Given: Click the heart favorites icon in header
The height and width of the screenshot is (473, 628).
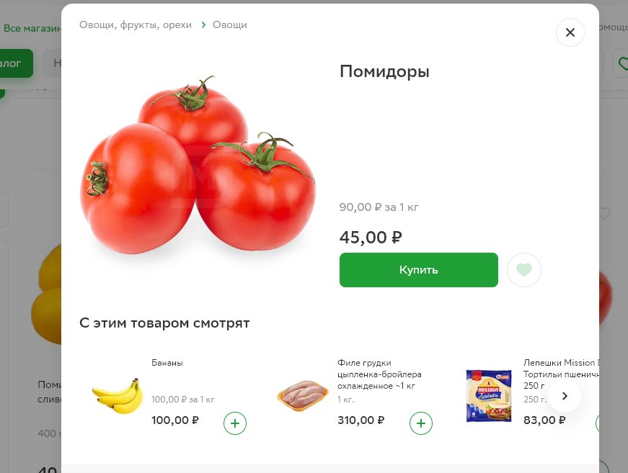Looking at the screenshot, I should coord(622,63).
